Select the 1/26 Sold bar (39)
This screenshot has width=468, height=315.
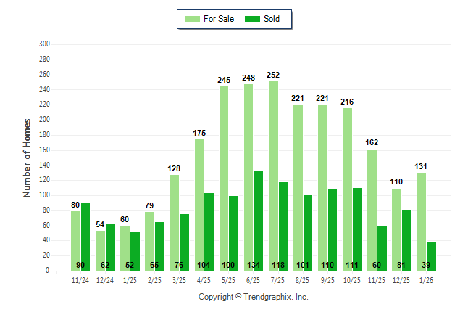[432, 254]
